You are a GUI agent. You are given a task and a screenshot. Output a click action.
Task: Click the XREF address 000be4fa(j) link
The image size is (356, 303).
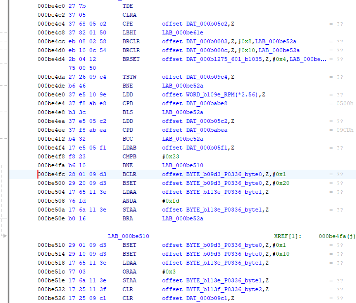pos(337,236)
